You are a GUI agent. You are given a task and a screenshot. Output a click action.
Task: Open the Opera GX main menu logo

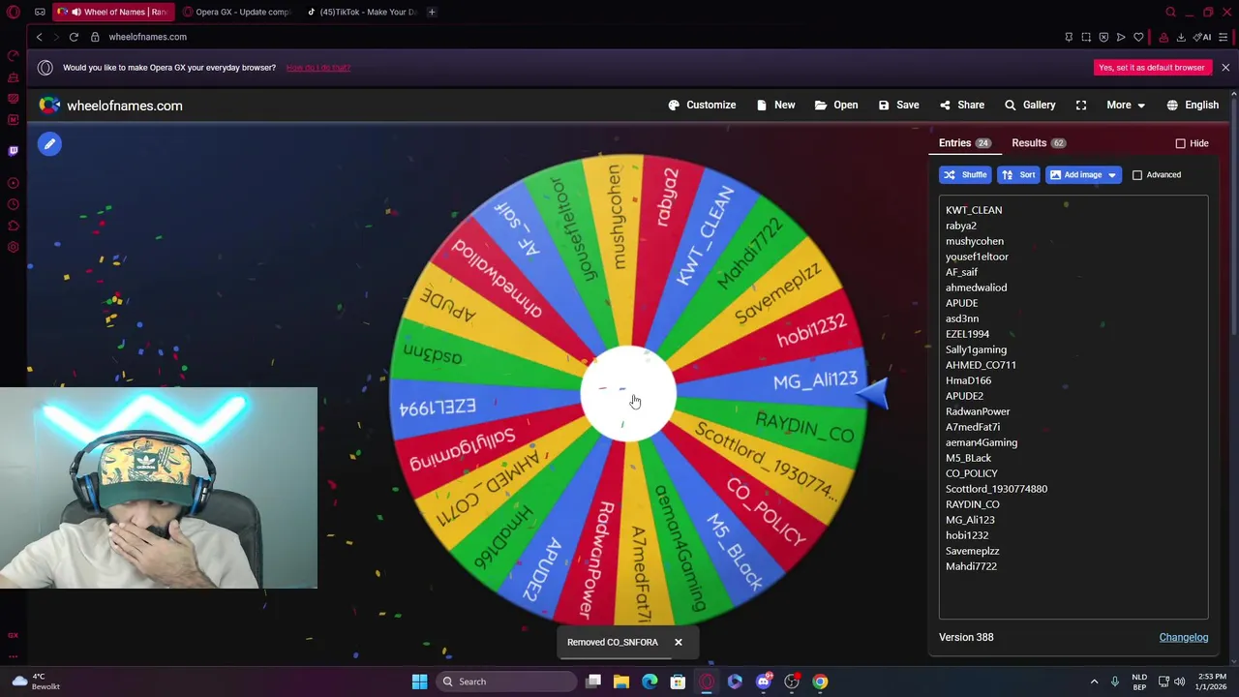tap(14, 12)
